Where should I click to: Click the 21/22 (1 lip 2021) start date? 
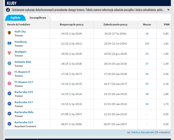click(72, 44)
